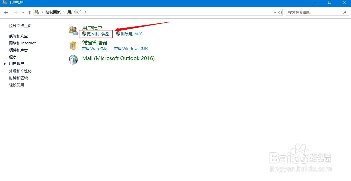Open the green 用户帐户 heading link
The width and height of the screenshot is (351, 181).
coord(92,28)
